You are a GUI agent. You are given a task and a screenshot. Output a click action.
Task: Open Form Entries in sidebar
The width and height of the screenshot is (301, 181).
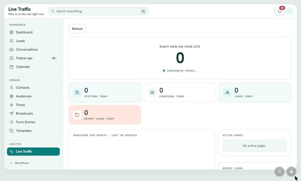click(33, 122)
